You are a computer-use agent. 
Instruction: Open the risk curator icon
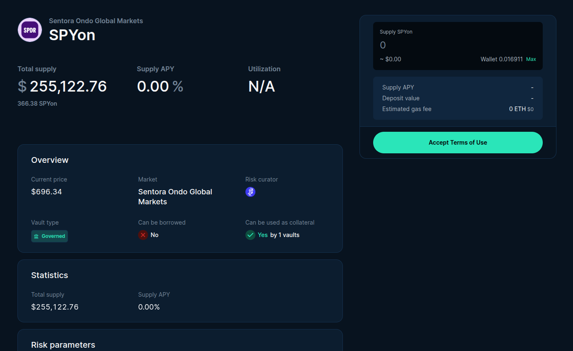tap(250, 192)
